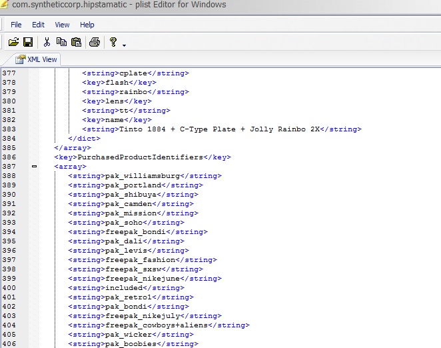Click the pak_soho string
441x348 pixels.
coord(127,223)
